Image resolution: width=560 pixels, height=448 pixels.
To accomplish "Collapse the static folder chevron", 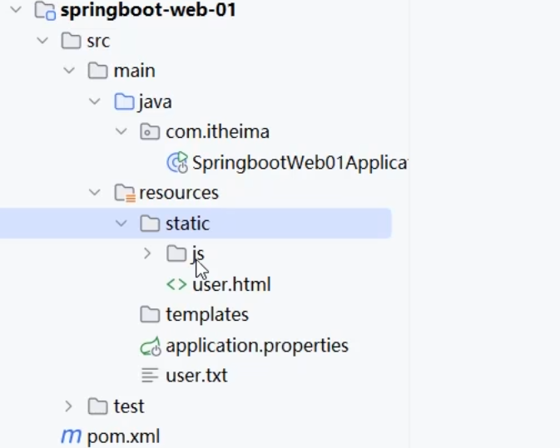I will tap(121, 224).
